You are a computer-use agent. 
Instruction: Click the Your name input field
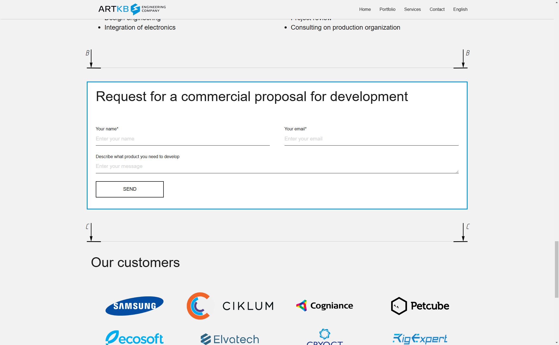click(183, 139)
